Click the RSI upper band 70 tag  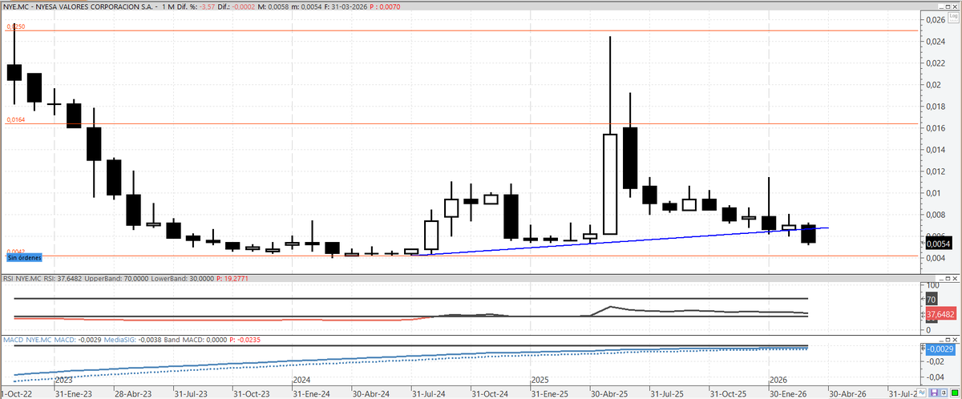pyautogui.click(x=932, y=300)
